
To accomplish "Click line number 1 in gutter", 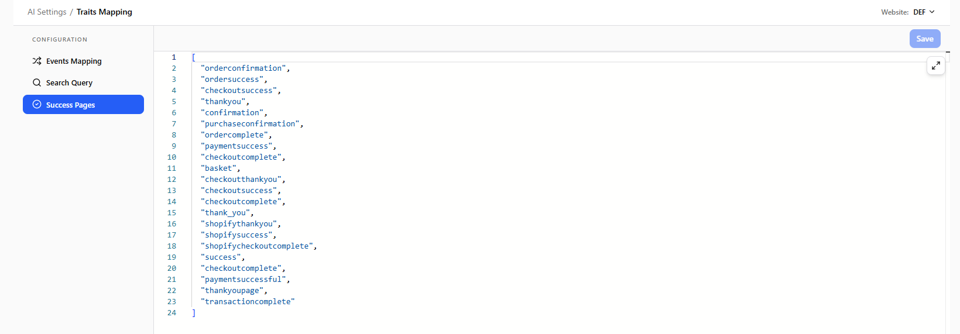I will click(x=174, y=57).
